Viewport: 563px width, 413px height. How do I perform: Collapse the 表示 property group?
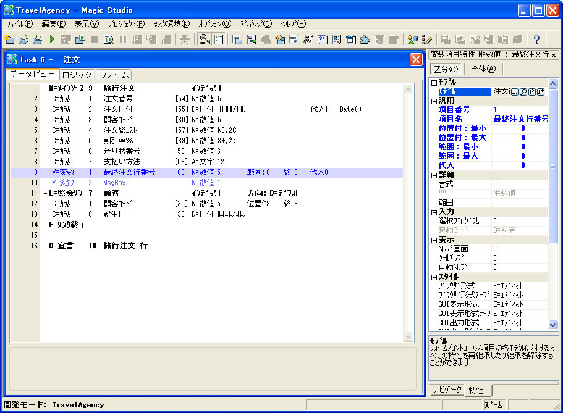coord(434,240)
